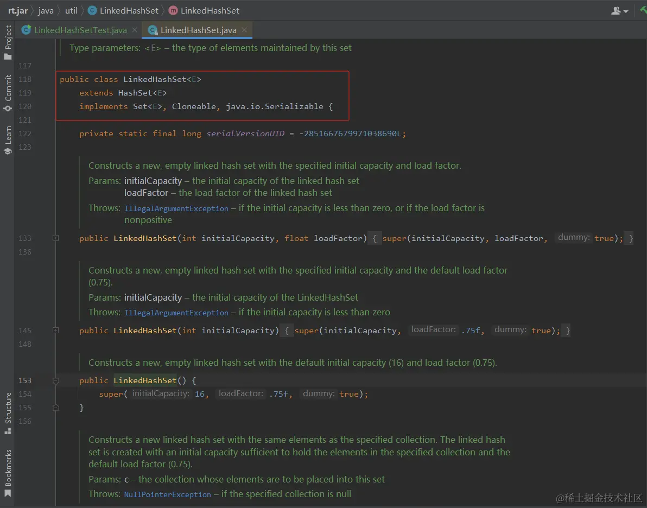This screenshot has width=647, height=508.
Task: Click the -2851667679971038690L value
Action: 350,134
